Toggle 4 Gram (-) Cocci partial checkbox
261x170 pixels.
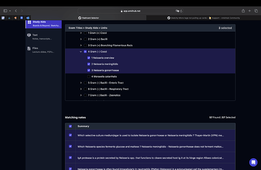pos(85,52)
